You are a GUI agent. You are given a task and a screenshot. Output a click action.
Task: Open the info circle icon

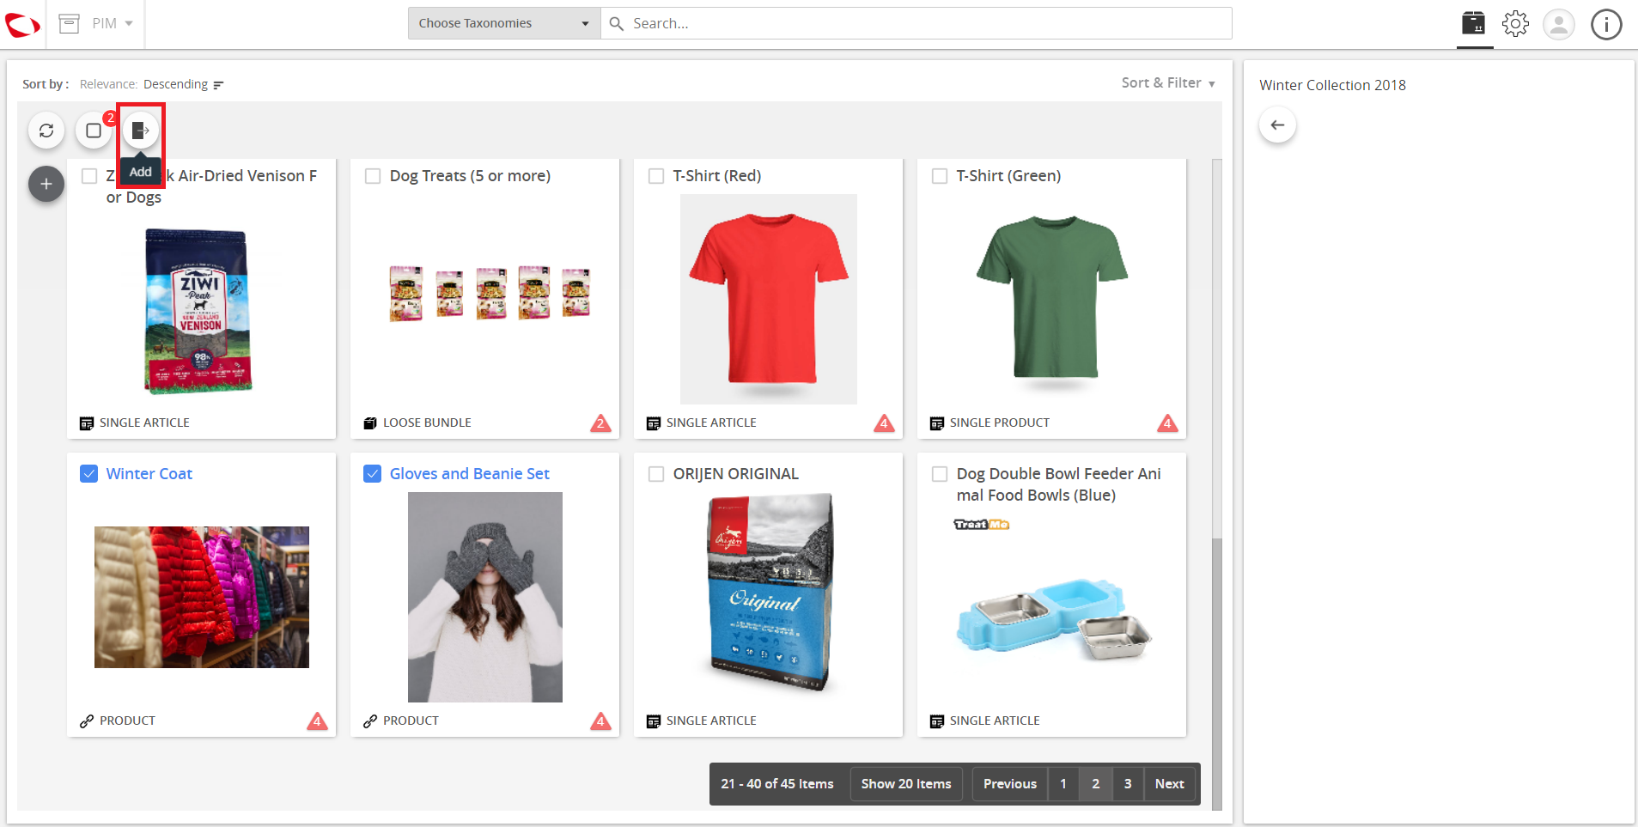[x=1606, y=24]
